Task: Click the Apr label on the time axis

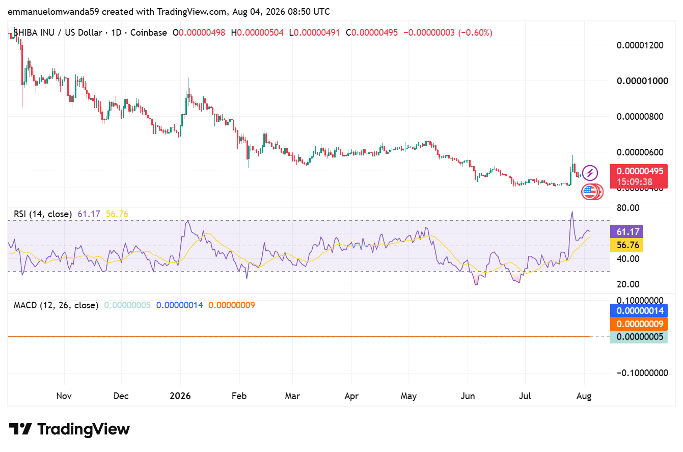Action: tap(351, 396)
